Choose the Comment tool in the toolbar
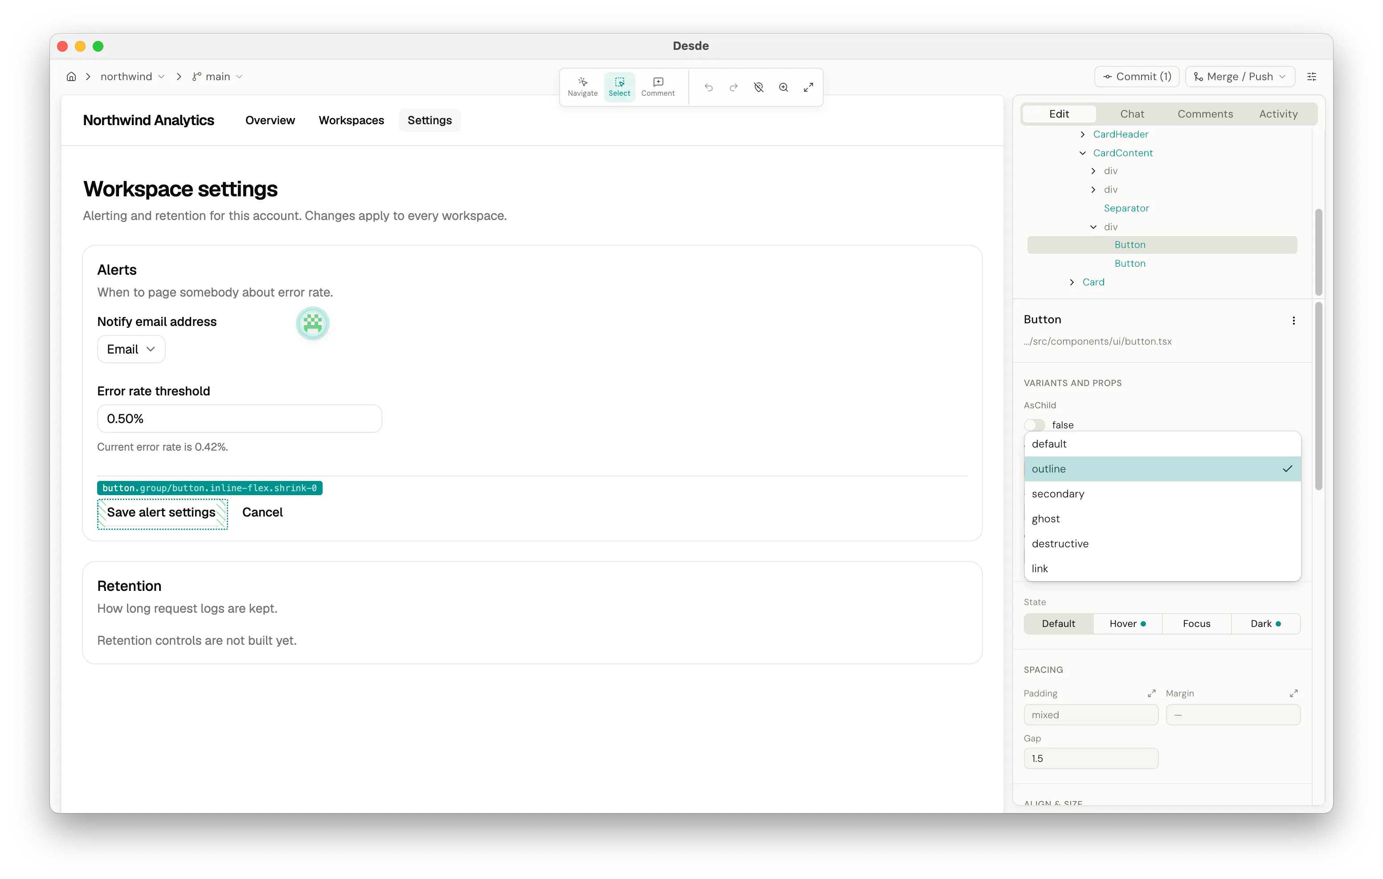Viewport: 1383px width, 879px height. [x=658, y=87]
